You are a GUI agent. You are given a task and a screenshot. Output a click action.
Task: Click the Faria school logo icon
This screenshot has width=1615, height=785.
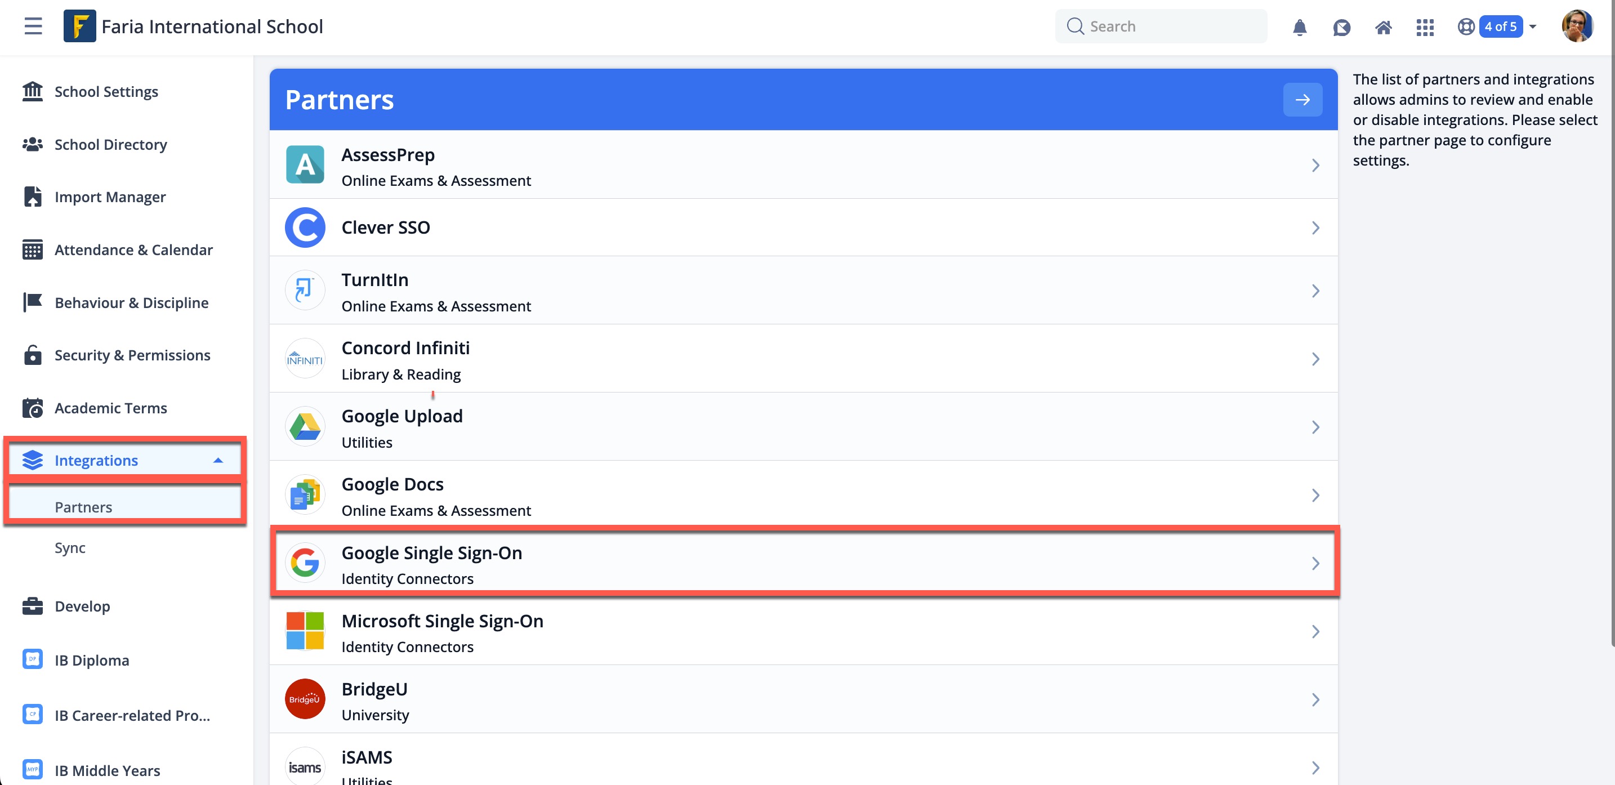point(79,26)
